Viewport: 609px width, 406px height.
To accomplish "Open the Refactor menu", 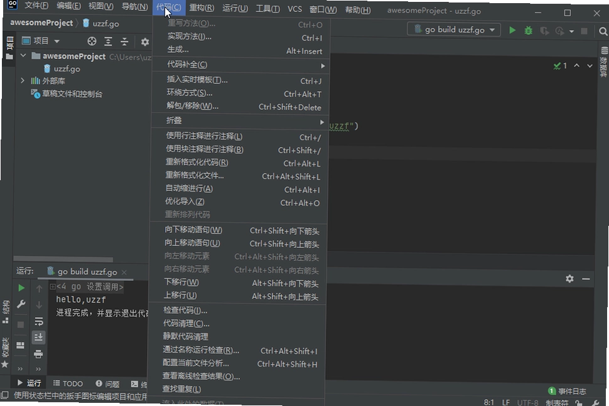I will coord(202,8).
